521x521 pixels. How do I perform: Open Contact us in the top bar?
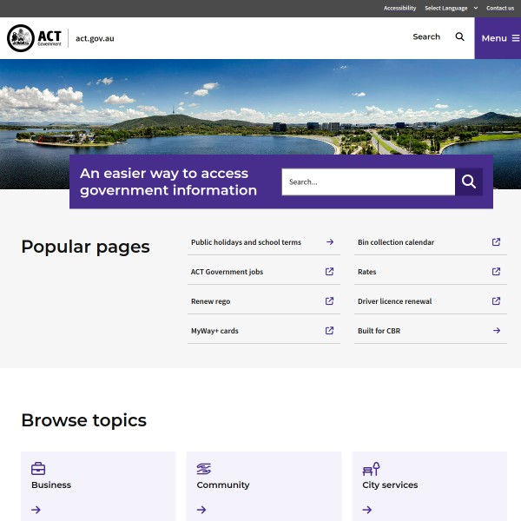[499, 8]
